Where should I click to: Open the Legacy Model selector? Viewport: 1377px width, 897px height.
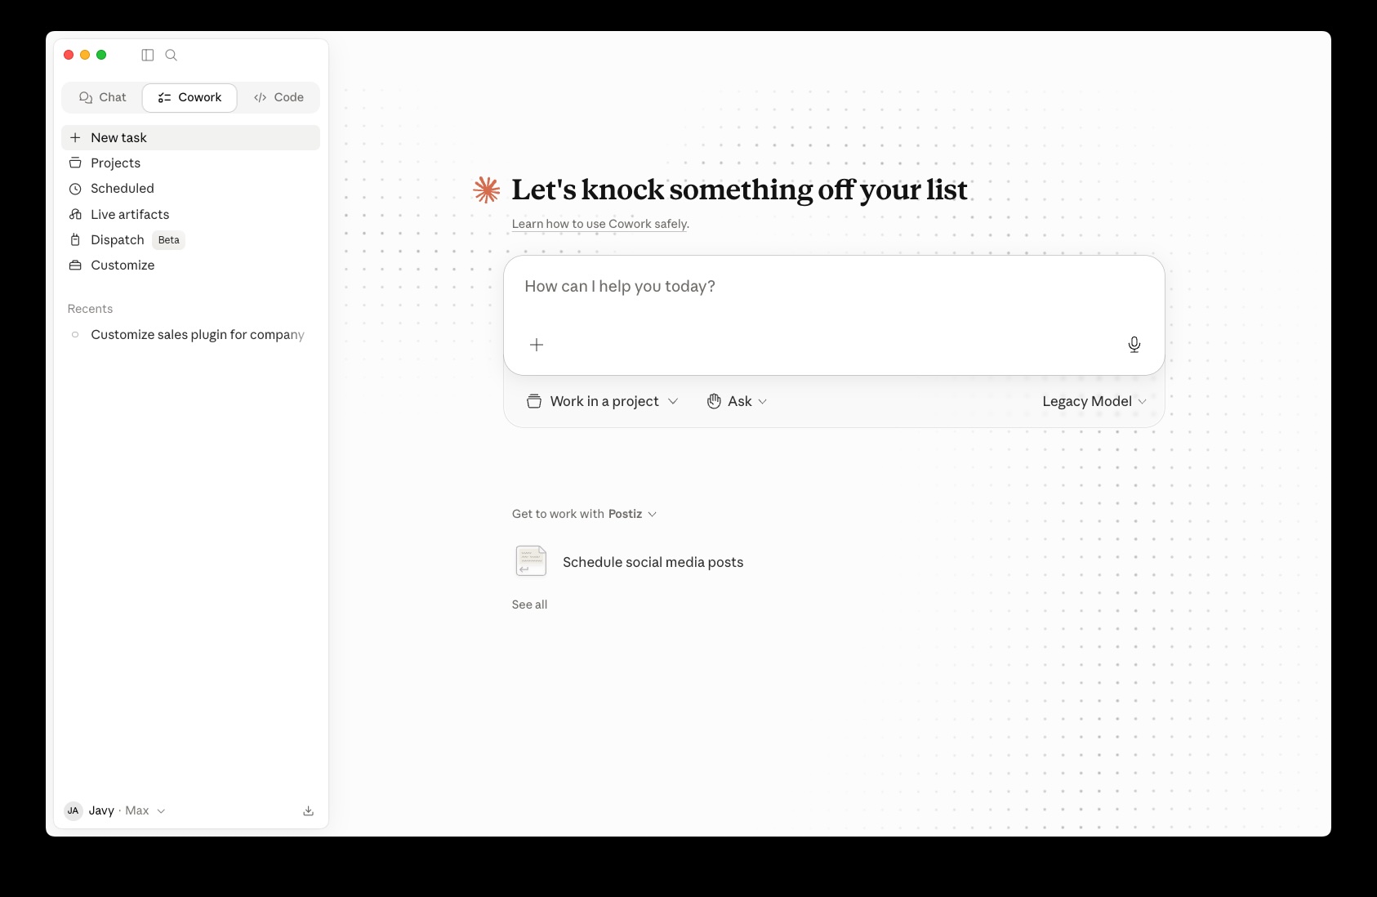click(x=1094, y=401)
